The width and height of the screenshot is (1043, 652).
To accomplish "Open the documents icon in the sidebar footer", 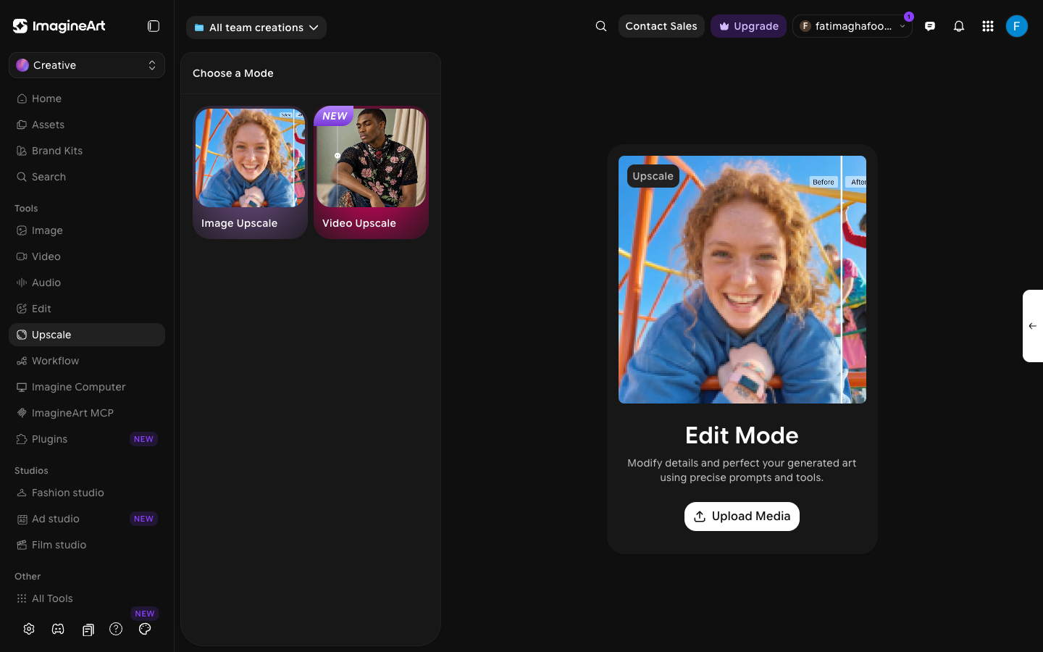I will [88, 630].
